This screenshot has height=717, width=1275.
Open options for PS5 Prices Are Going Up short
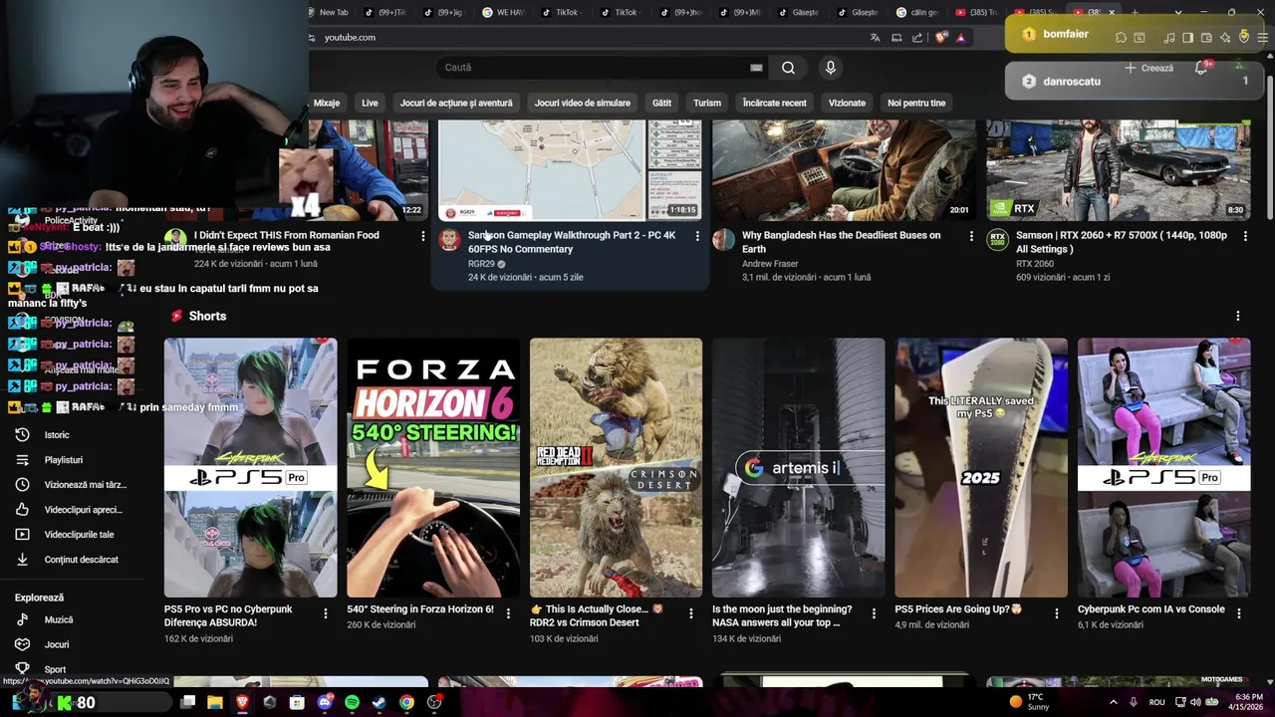point(1057,613)
